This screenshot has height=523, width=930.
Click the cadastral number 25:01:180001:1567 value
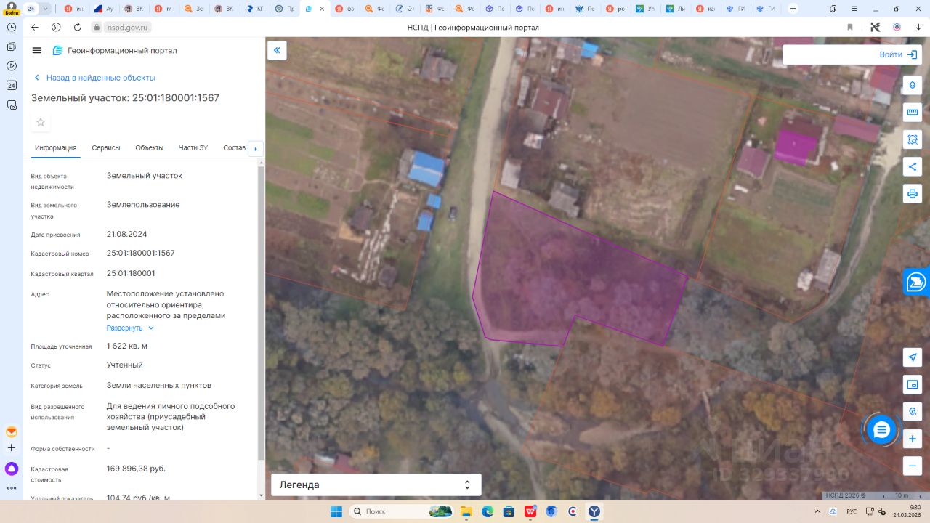click(141, 253)
